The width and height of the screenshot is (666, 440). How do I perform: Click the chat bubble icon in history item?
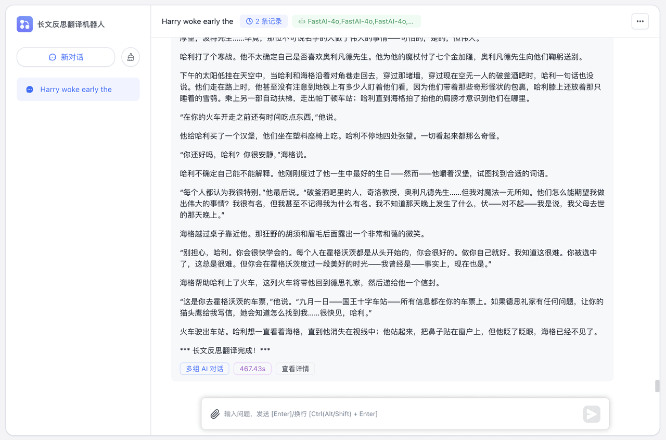pyautogui.click(x=30, y=90)
